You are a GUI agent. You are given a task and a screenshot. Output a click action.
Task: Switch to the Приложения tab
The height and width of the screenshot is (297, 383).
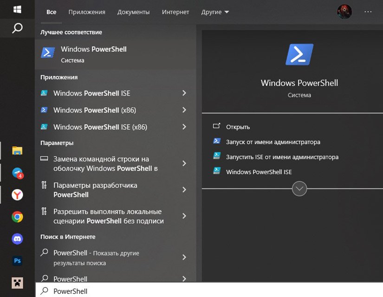87,12
